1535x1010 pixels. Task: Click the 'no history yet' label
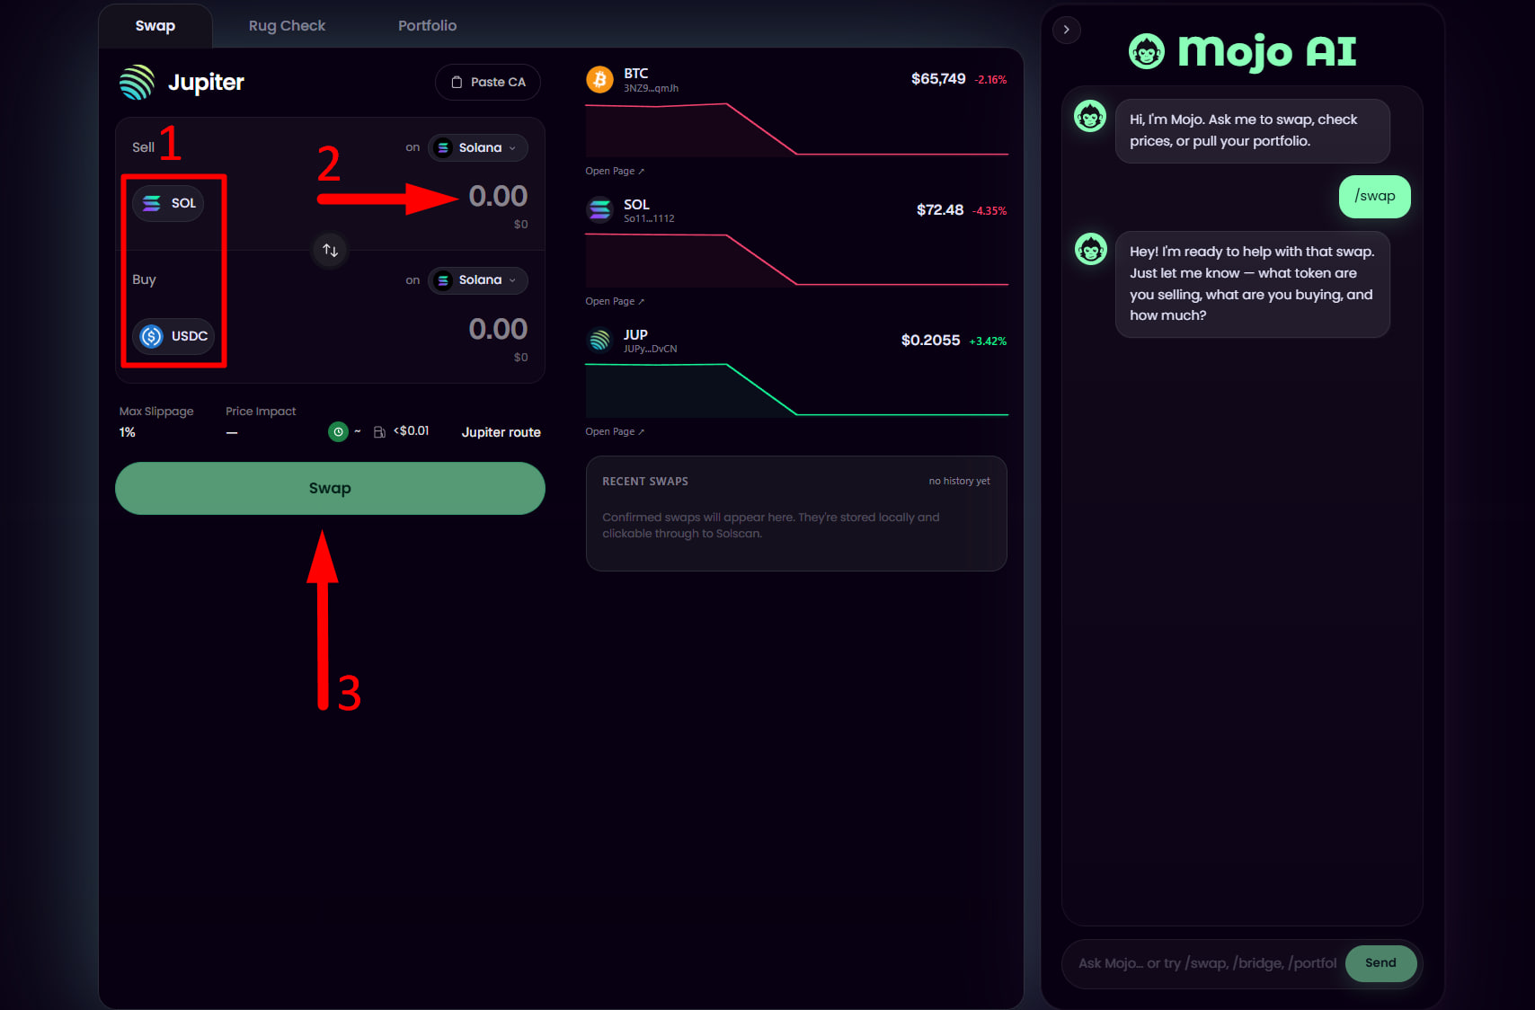click(960, 481)
